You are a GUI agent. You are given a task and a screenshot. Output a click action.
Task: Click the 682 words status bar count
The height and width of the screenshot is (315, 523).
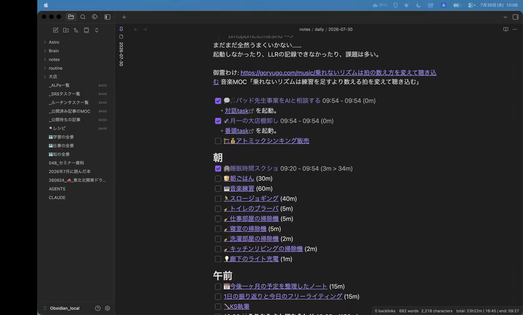[409, 311]
